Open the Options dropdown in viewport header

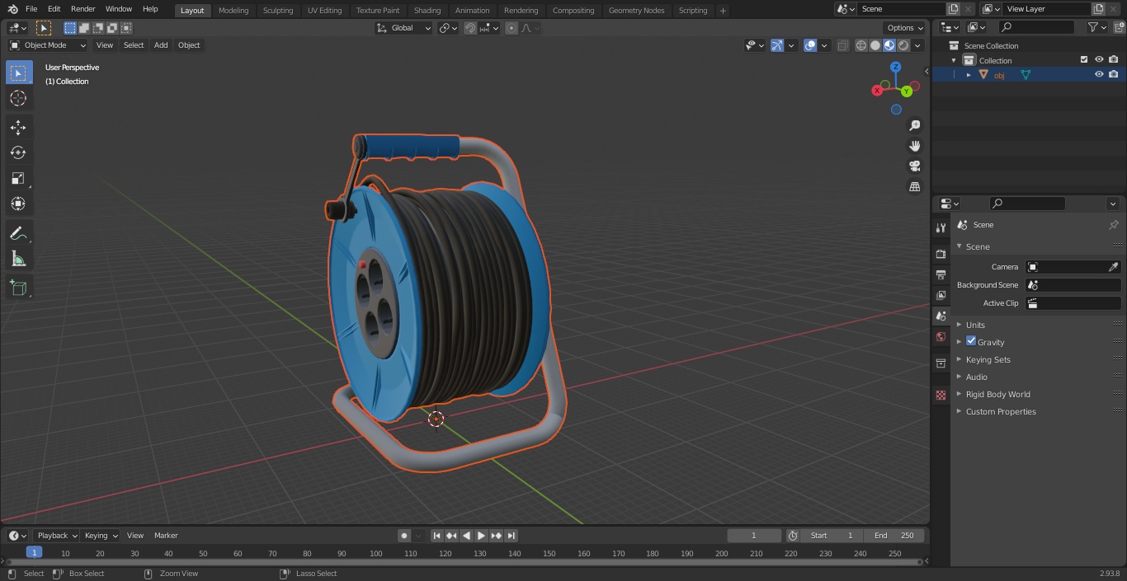(905, 28)
